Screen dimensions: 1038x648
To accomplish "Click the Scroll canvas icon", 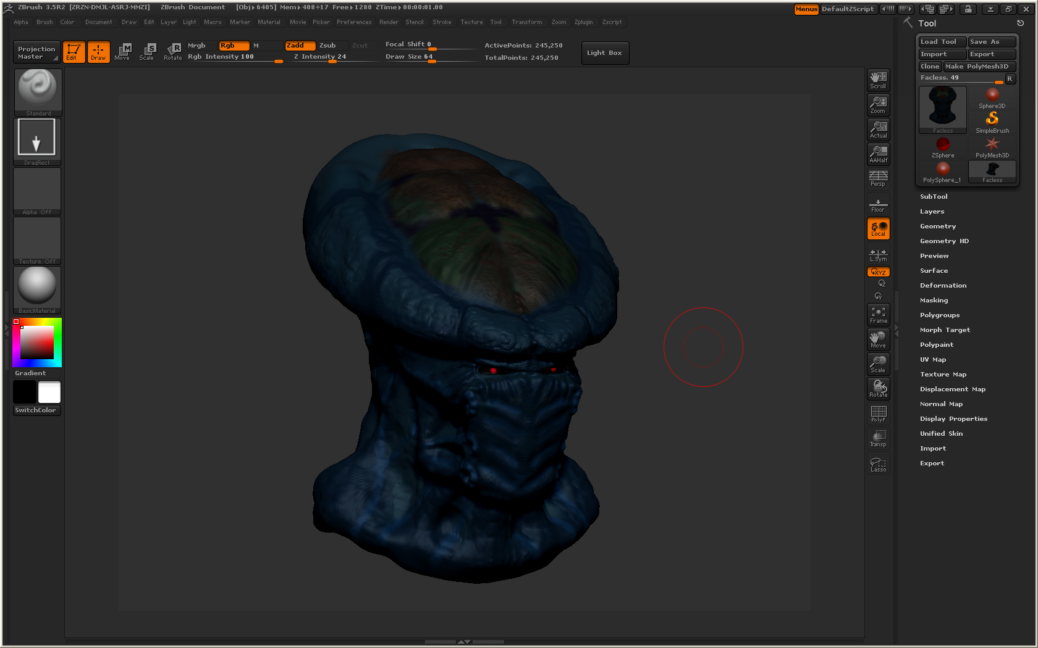I will point(878,80).
